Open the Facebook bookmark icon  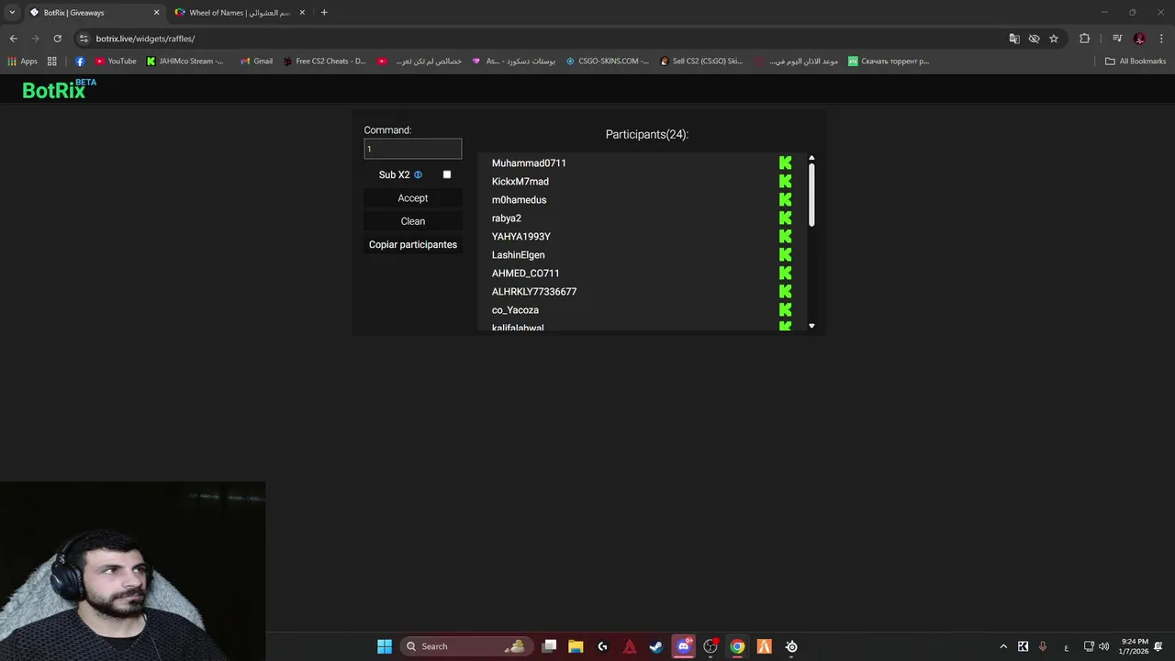click(x=80, y=62)
